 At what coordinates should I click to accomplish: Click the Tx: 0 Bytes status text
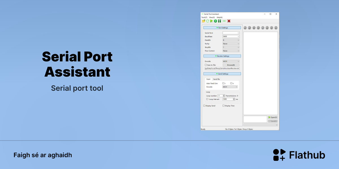pos(238,129)
